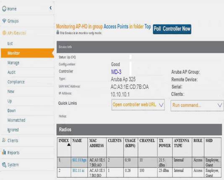Screen dimensions: 224x180
Task: Show New devices list
Action: point(11,91)
